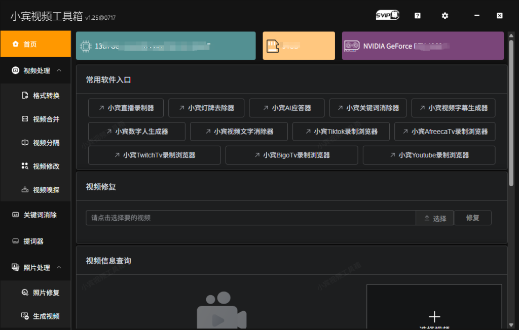This screenshot has height=330, width=519.
Task: Launch 小宾AI应答器
Action: (x=287, y=108)
